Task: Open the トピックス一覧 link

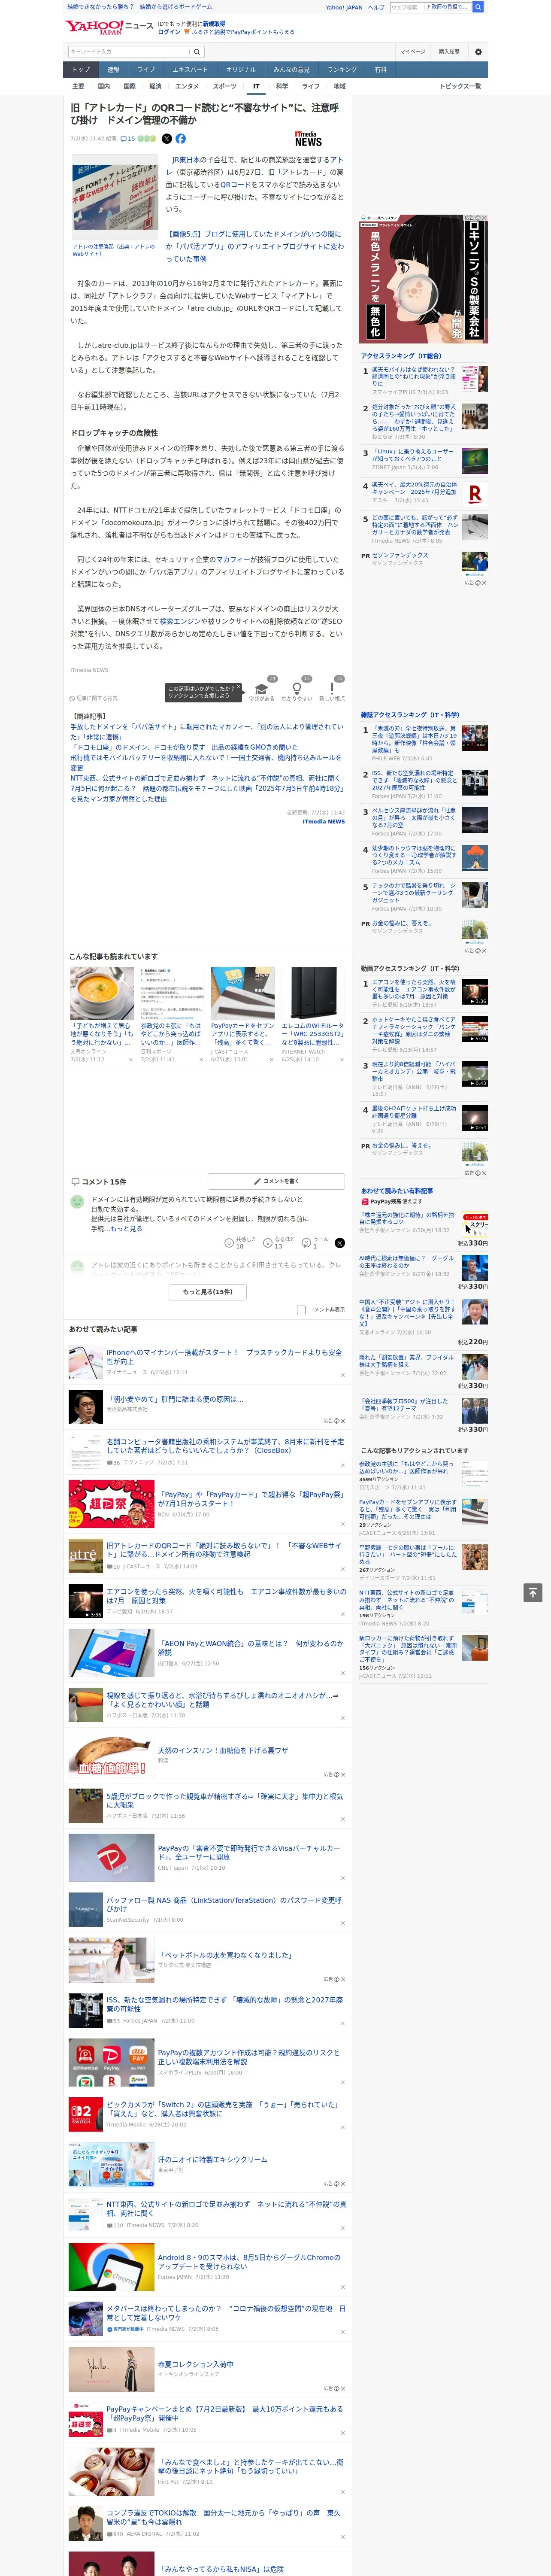Action: tap(460, 86)
